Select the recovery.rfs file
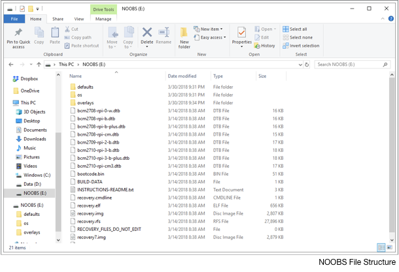399x272 pixels. 89,221
